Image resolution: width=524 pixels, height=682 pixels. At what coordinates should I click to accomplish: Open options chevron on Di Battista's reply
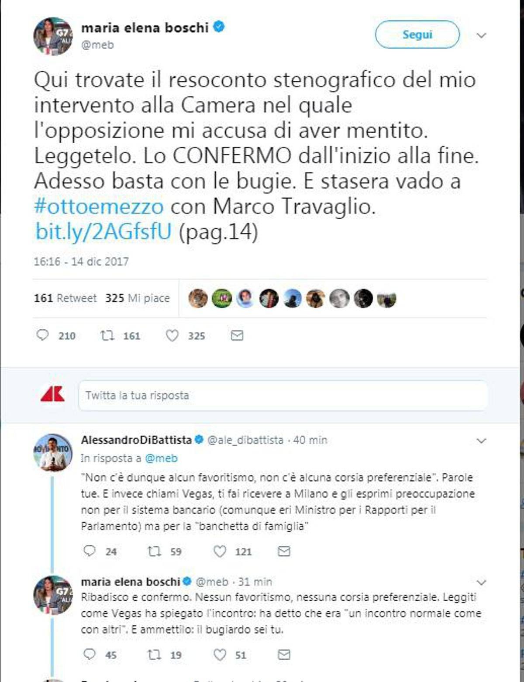pos(481,441)
